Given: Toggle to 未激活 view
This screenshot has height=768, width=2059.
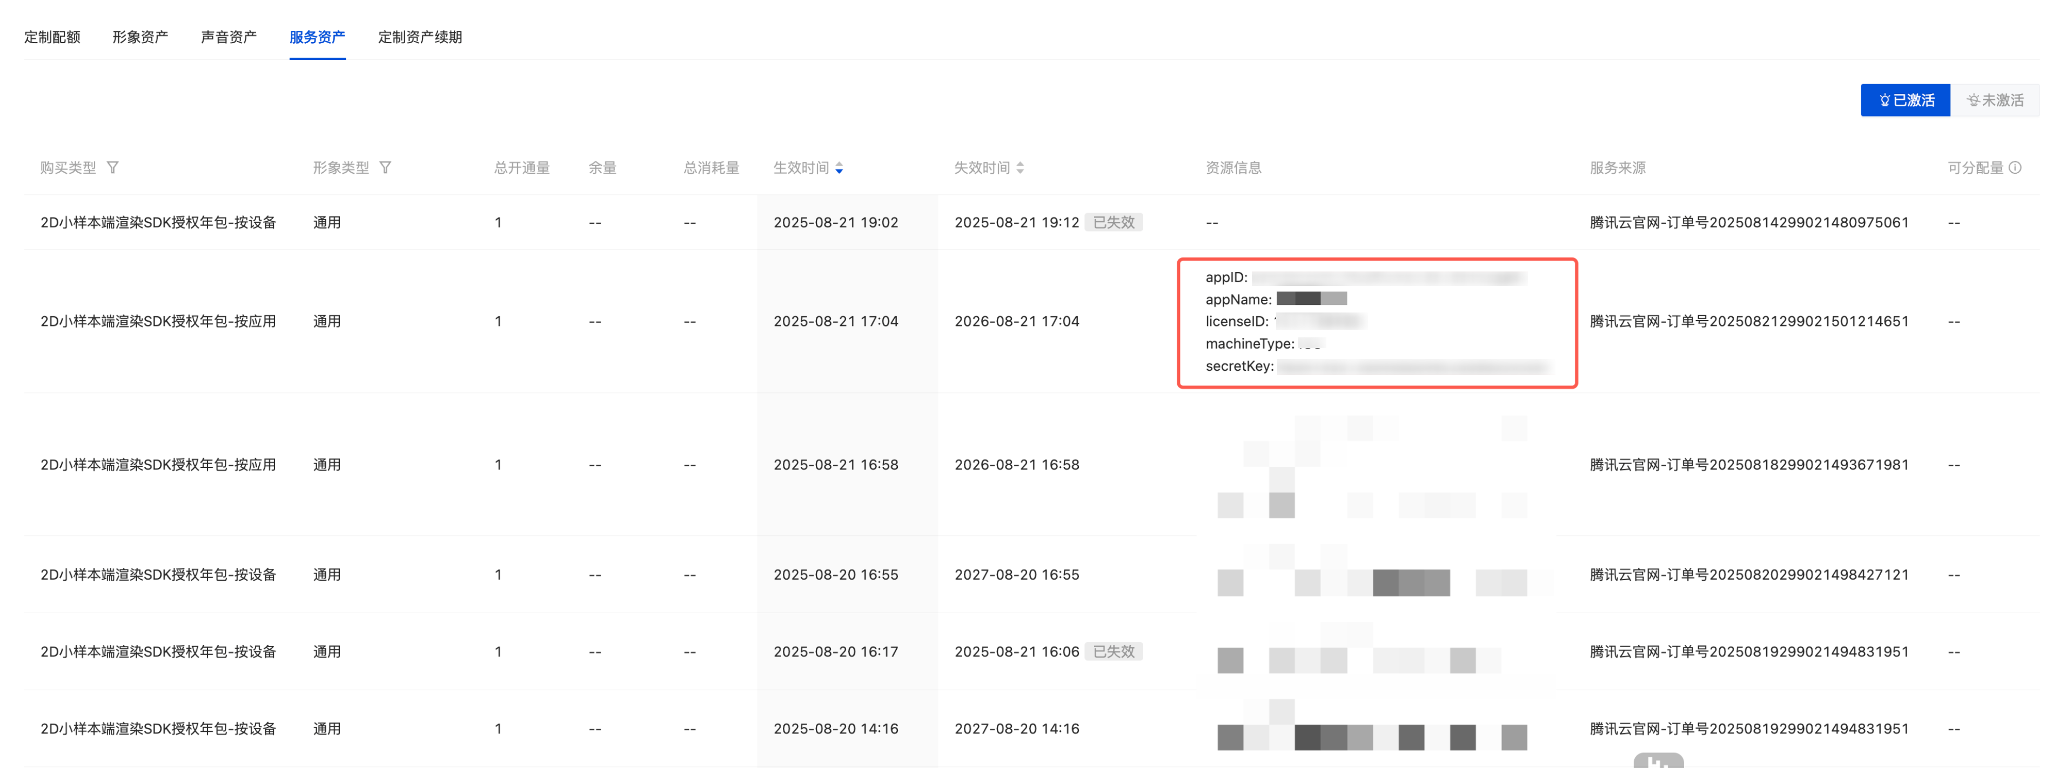Looking at the screenshot, I should point(1995,100).
